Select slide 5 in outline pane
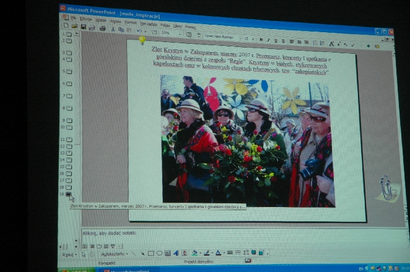 tap(68, 72)
